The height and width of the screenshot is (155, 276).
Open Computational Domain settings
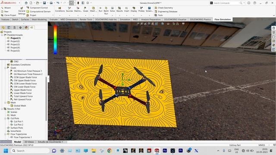(38, 12)
